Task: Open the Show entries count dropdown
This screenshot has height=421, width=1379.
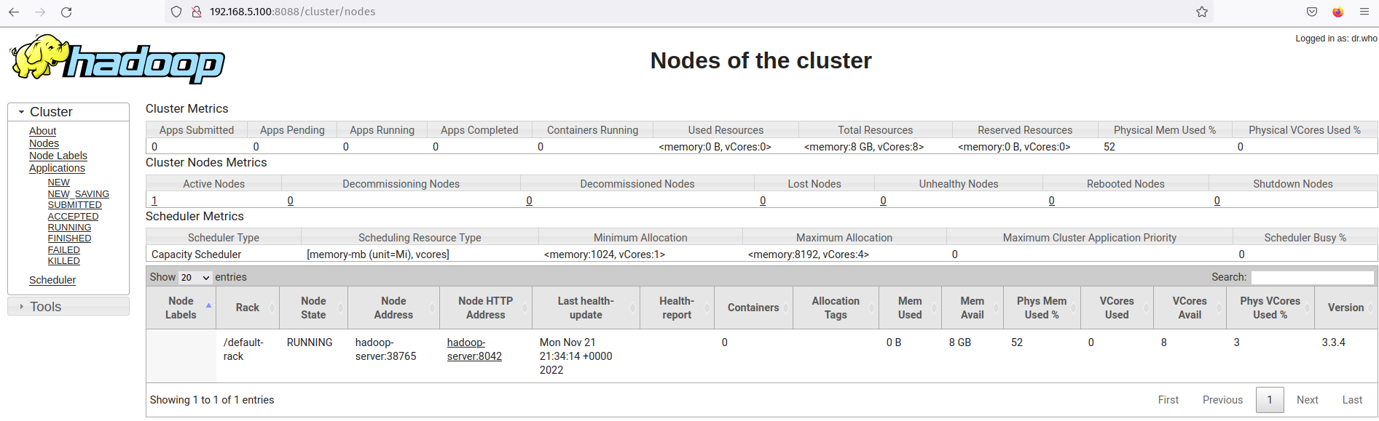Action: (x=195, y=278)
